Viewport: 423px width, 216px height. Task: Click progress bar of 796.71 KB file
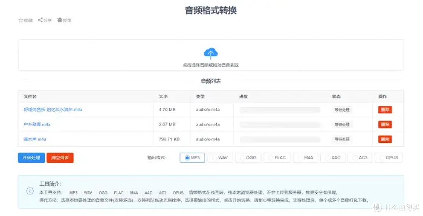[280, 139]
